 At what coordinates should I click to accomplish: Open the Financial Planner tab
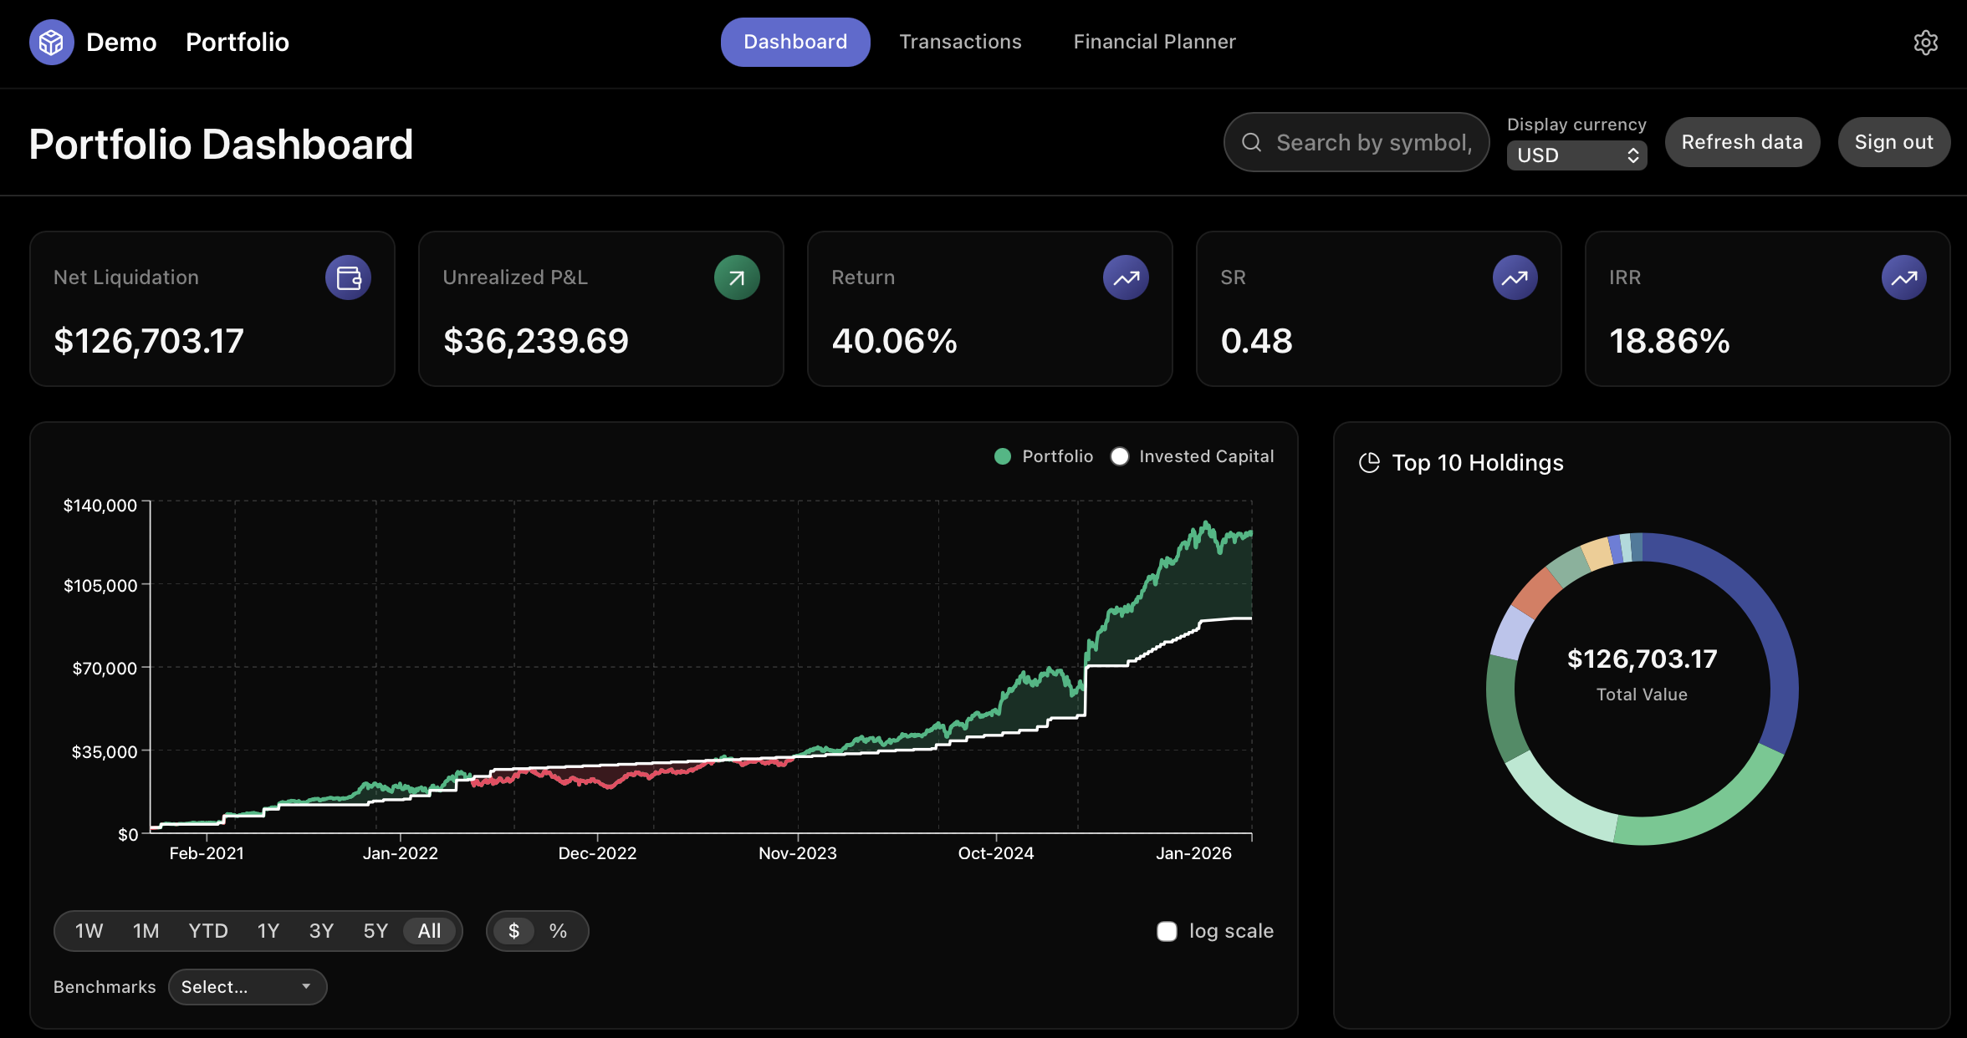click(1154, 41)
